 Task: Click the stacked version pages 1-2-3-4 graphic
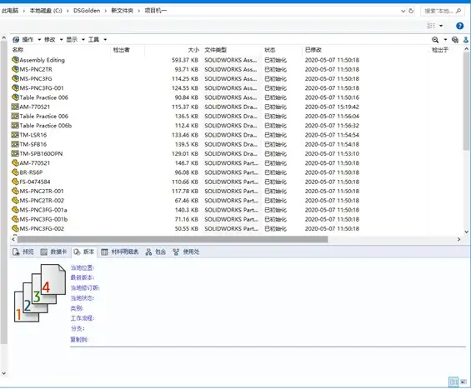click(x=40, y=293)
